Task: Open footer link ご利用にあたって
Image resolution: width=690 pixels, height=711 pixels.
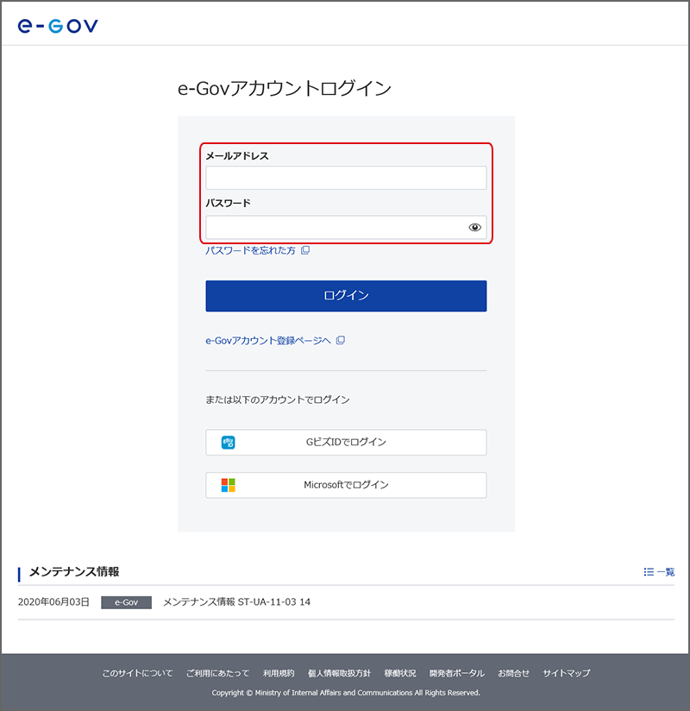Action: coord(217,673)
